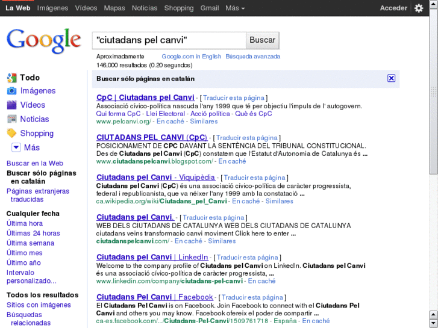Open cached copy of ciutadanspelcanvi.com
Screen dimensions: 438x328
pos(188,241)
